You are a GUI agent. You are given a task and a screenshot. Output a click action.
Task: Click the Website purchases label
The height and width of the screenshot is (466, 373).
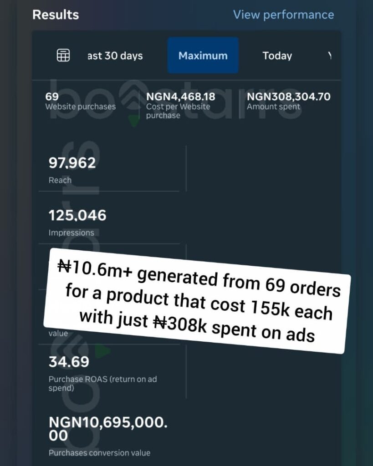point(80,106)
